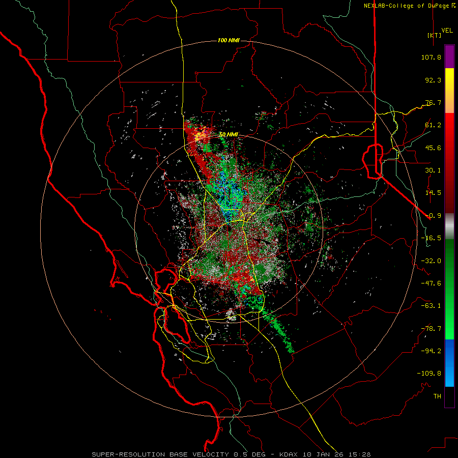Click the purple segment of the velocity color bar
This screenshot has width=458, height=458.
pos(449,56)
